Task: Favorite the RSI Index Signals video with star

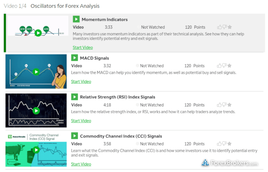Action: coord(229,105)
